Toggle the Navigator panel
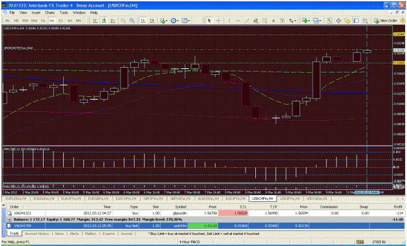This screenshot has height=246, width=407. click(x=347, y=21)
